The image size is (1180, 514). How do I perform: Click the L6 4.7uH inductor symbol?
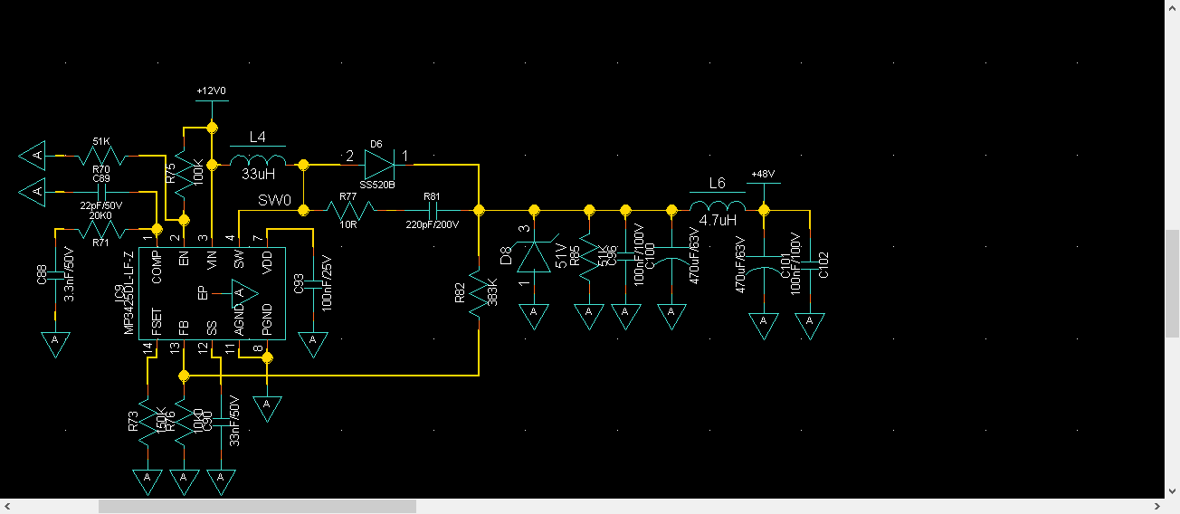718,208
